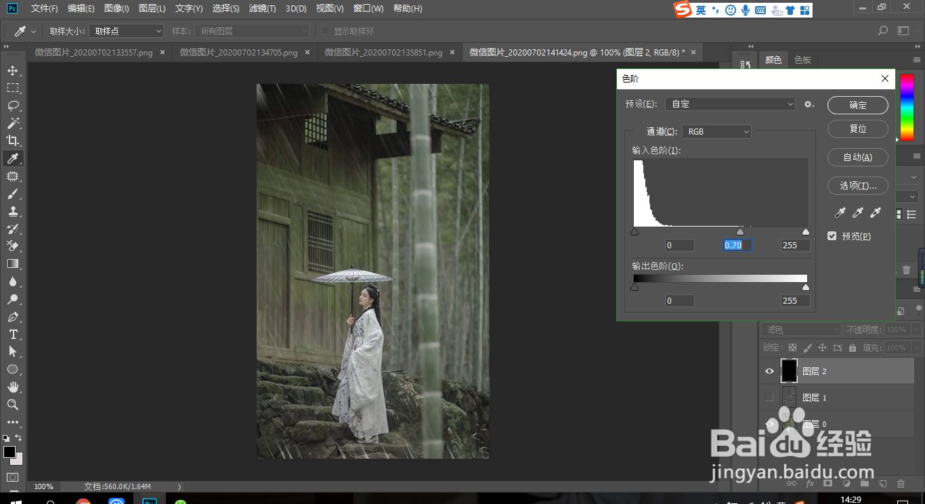Click the foreground color swatch
This screenshot has height=504, width=925.
(9, 452)
